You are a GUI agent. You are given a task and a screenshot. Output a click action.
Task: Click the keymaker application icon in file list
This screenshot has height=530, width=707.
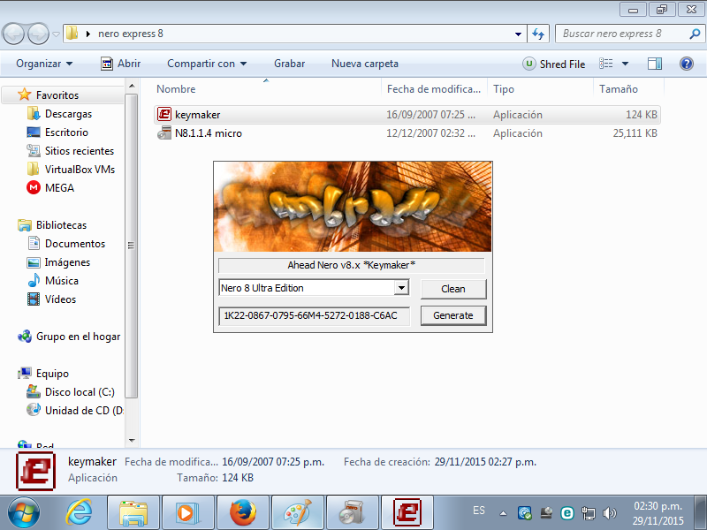click(x=164, y=115)
